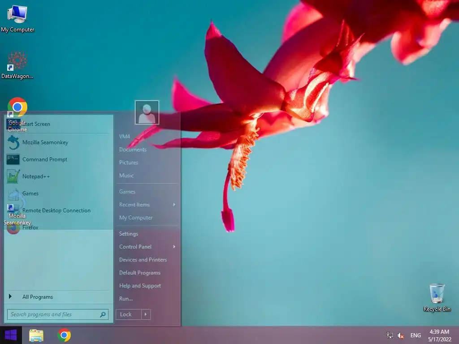The image size is (459, 344).
Task: Expand All Programs list
Action: [x=58, y=297]
